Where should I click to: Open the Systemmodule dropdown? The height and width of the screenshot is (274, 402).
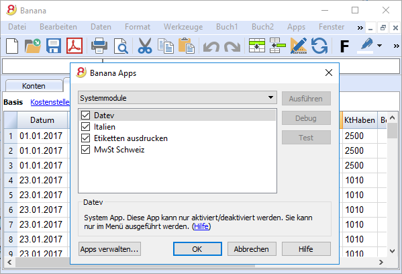tap(177, 97)
